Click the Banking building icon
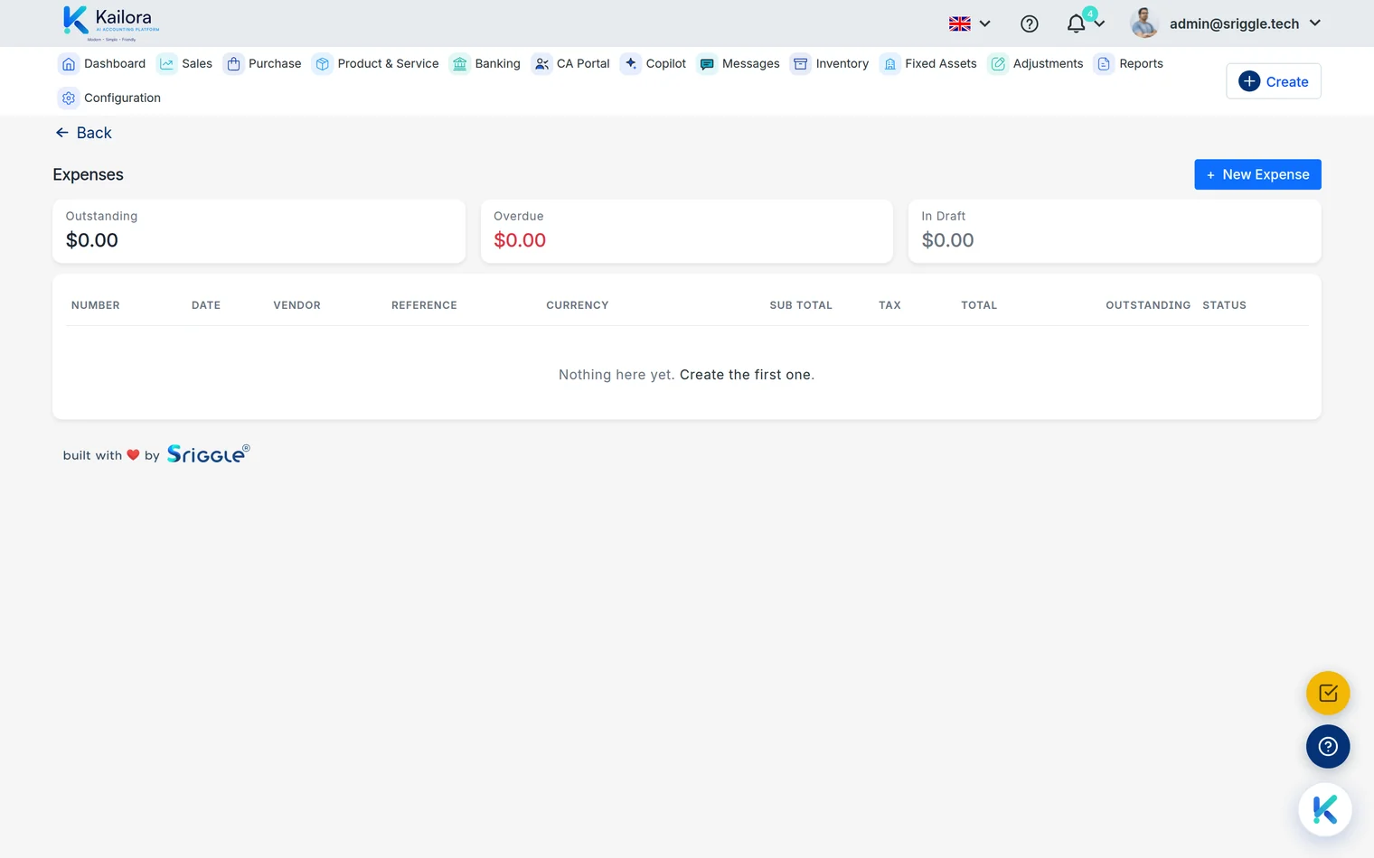Screen dimensions: 1374x858 pyautogui.click(x=460, y=64)
